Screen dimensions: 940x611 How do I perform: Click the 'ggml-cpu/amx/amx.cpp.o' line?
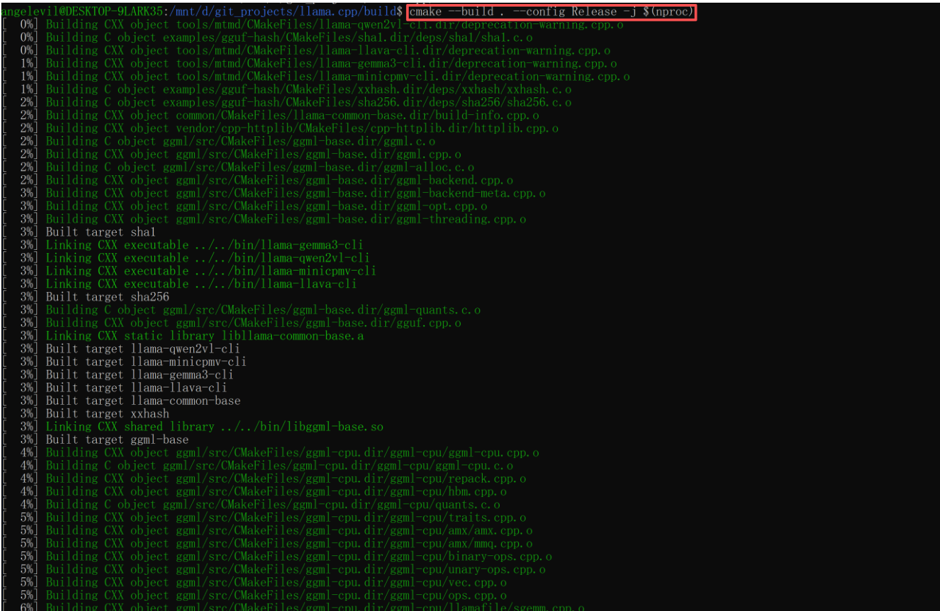[x=267, y=531]
